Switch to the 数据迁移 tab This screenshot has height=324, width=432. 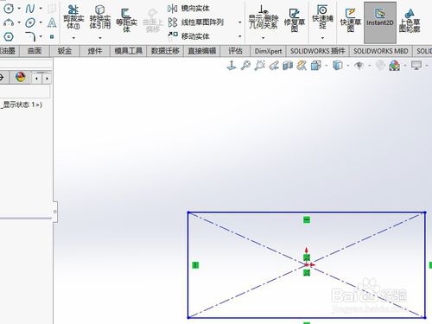165,51
